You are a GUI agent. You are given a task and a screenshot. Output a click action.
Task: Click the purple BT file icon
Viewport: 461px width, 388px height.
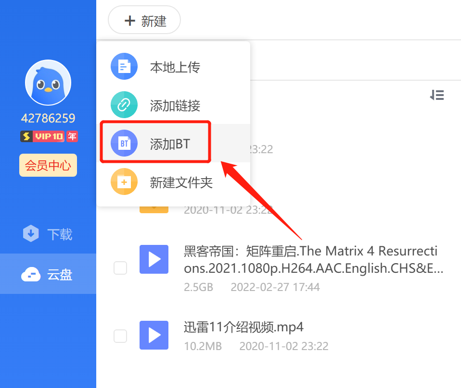pyautogui.click(x=124, y=143)
